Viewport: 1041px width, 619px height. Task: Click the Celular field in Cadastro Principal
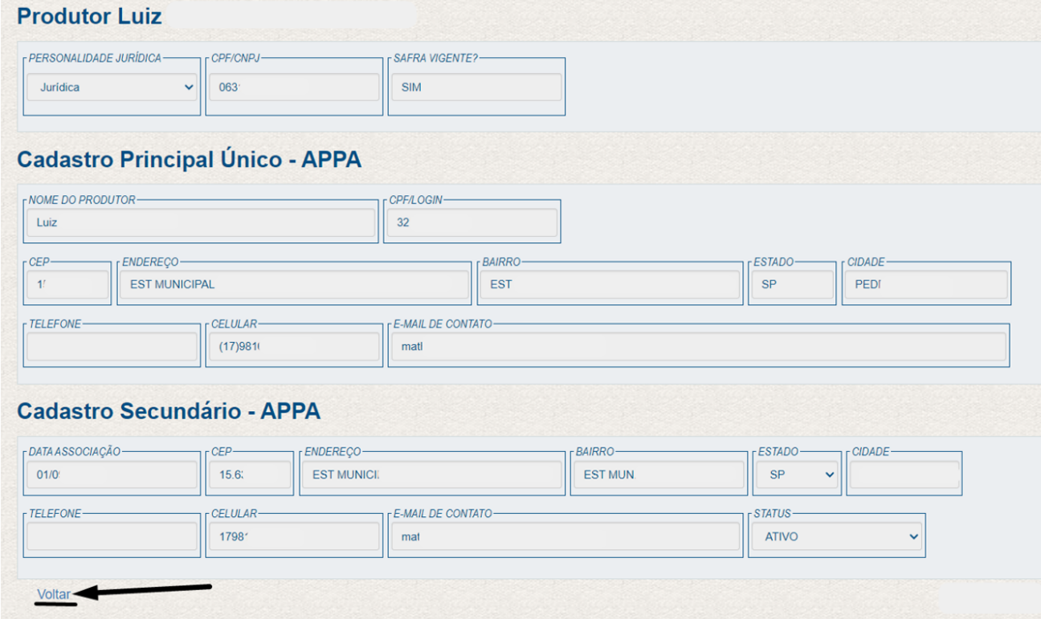[292, 347]
